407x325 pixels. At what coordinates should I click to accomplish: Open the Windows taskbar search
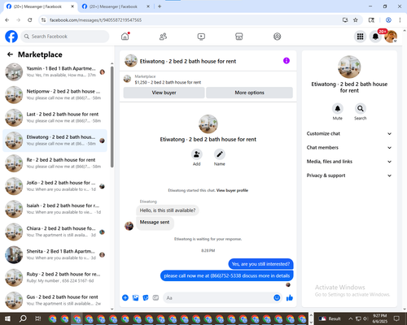tap(23, 318)
